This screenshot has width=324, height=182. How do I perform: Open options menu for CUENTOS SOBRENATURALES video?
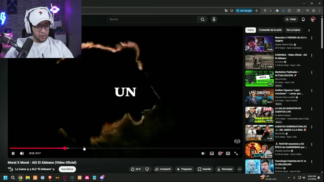coord(312,127)
